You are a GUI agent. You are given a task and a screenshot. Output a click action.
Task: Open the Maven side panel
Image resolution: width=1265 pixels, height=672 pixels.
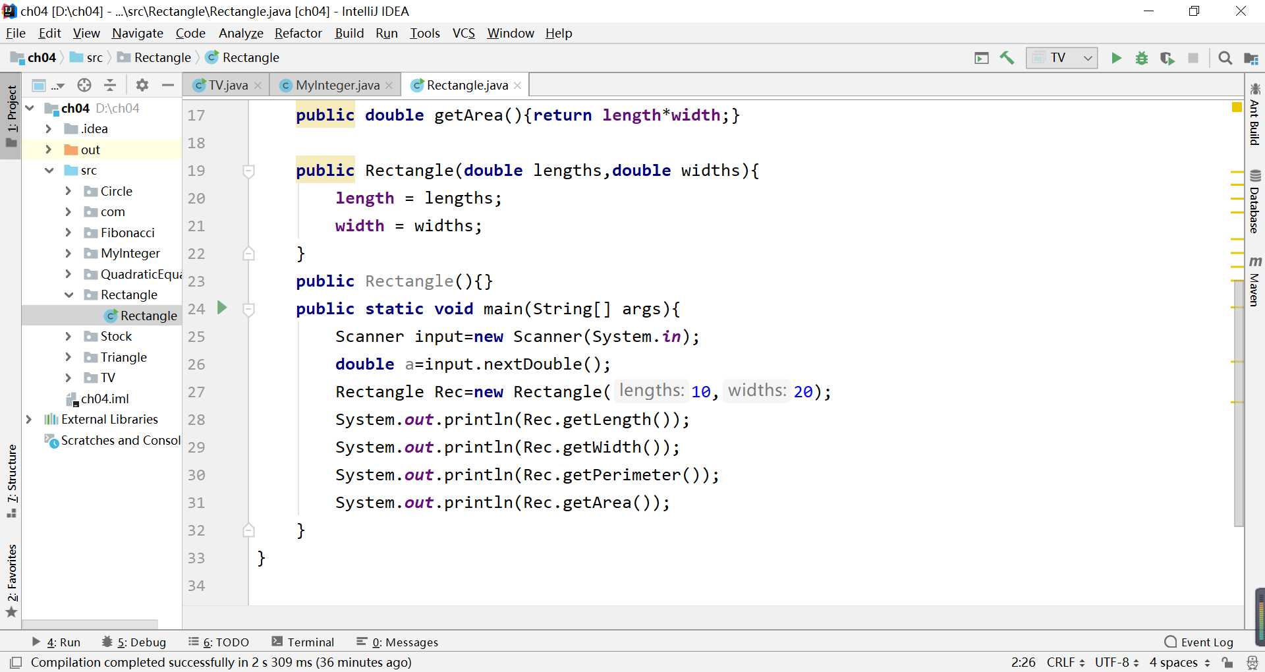1254,281
